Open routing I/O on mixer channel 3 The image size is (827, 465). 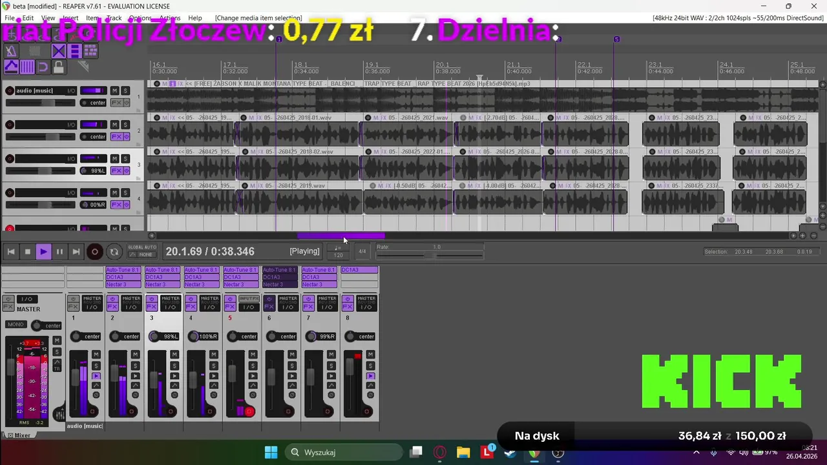coord(171,307)
